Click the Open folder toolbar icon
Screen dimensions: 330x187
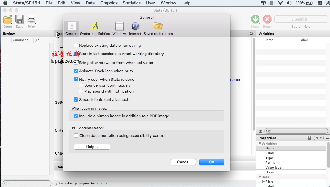pos(8,19)
